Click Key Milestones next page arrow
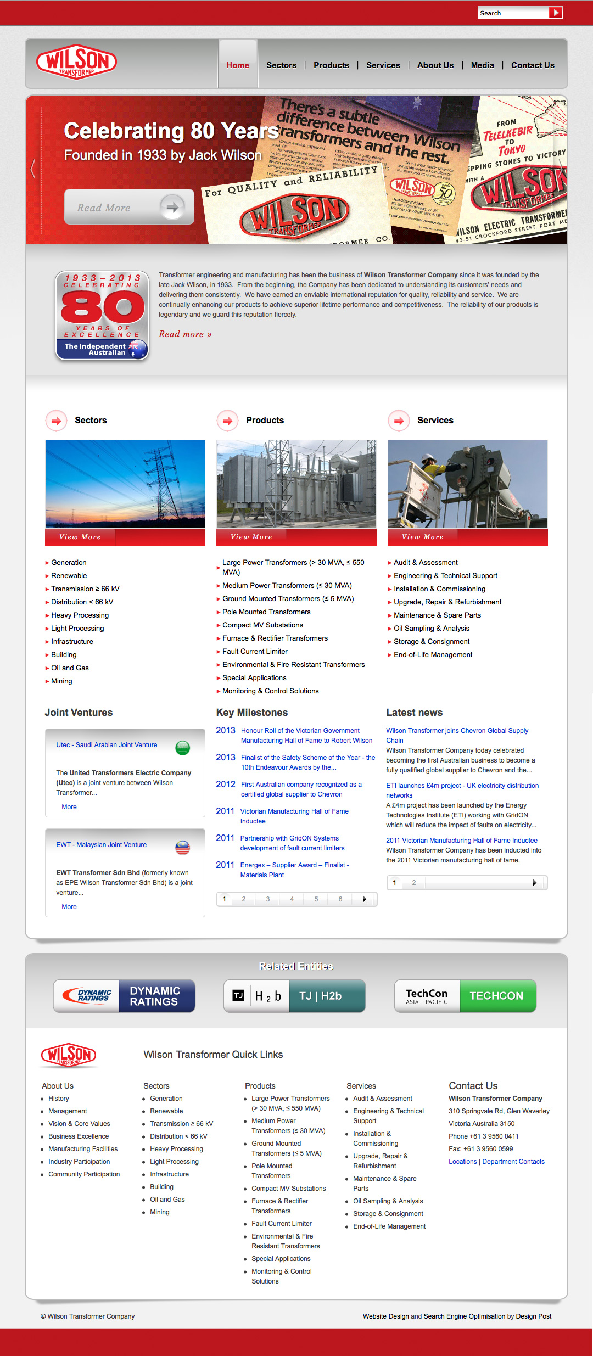Viewport: 593px width, 1356px height. (364, 899)
